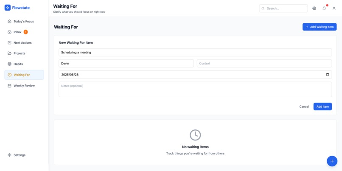Click the floating blue plus button
The width and height of the screenshot is (342, 171).
tap(332, 161)
